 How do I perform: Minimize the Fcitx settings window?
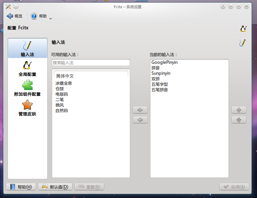[231, 6]
